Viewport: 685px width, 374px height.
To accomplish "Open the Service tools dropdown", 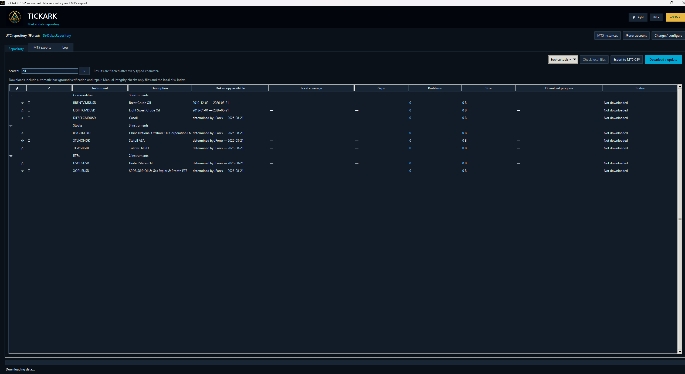I will tap(563, 60).
